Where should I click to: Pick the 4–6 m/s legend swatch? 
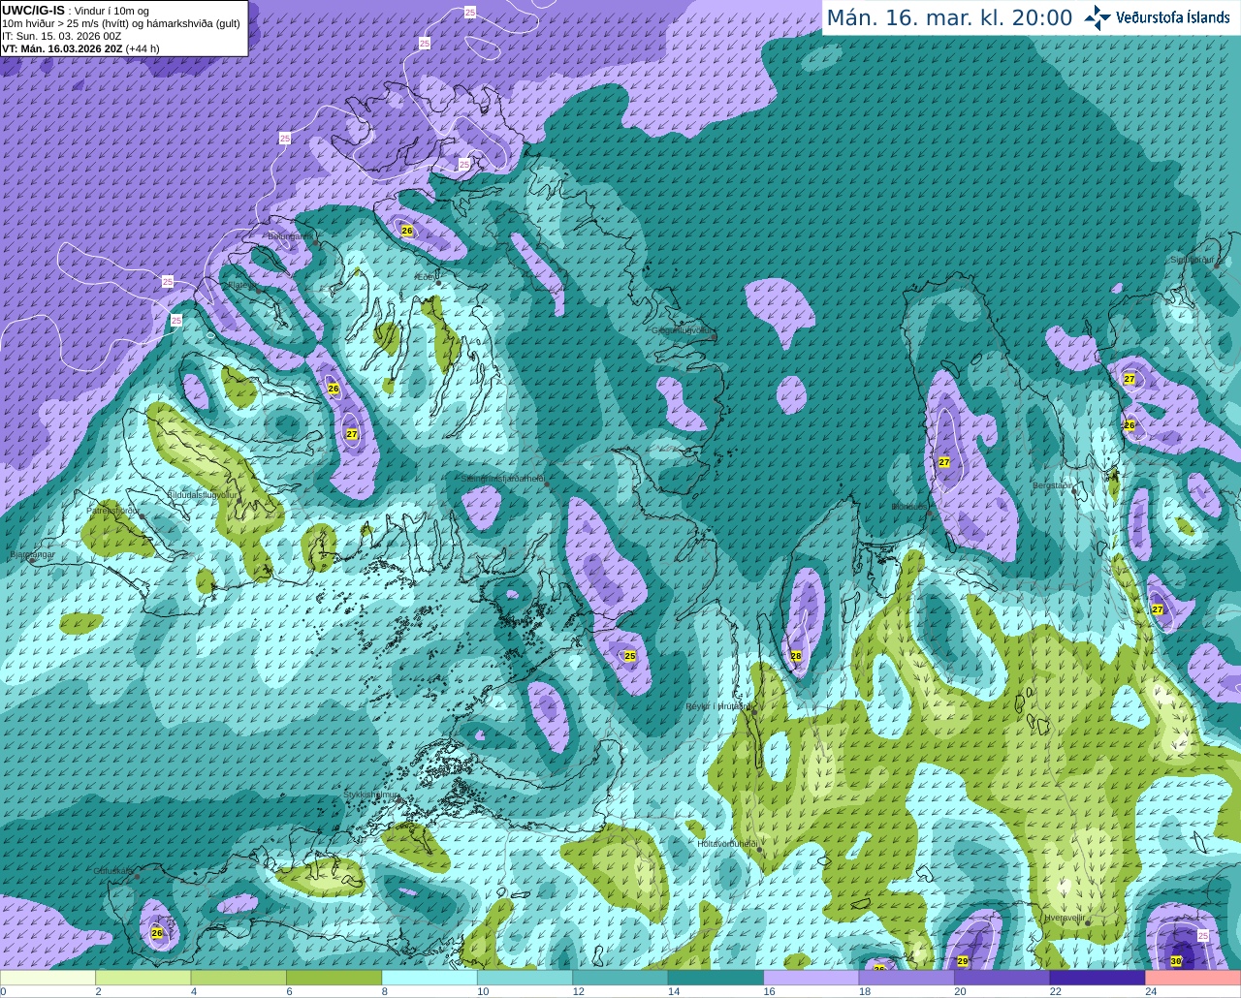coord(239,978)
